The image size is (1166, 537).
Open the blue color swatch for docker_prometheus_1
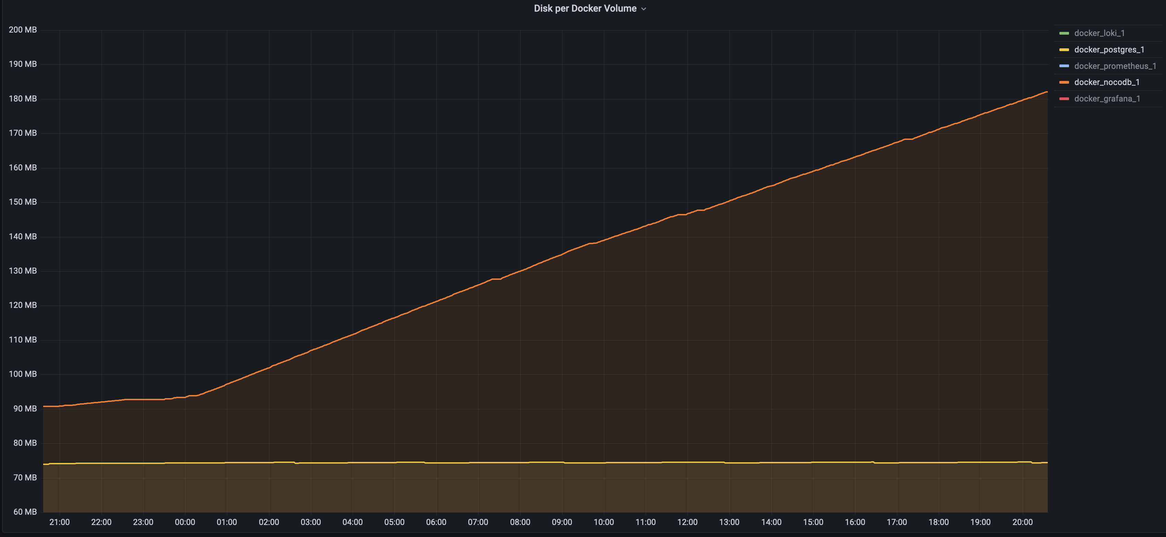[x=1064, y=66]
